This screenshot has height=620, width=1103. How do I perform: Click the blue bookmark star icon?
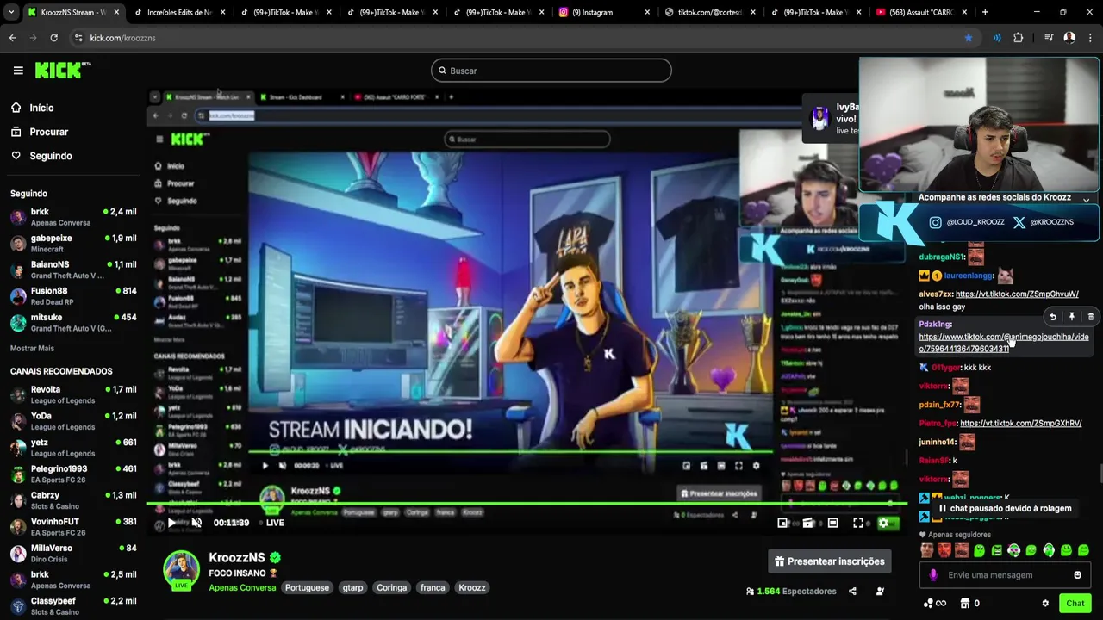[x=969, y=38]
